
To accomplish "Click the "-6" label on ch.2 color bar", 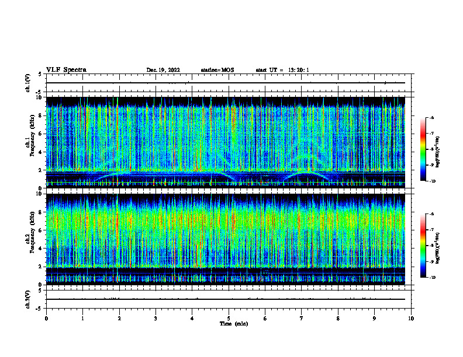I will click(x=432, y=214).
